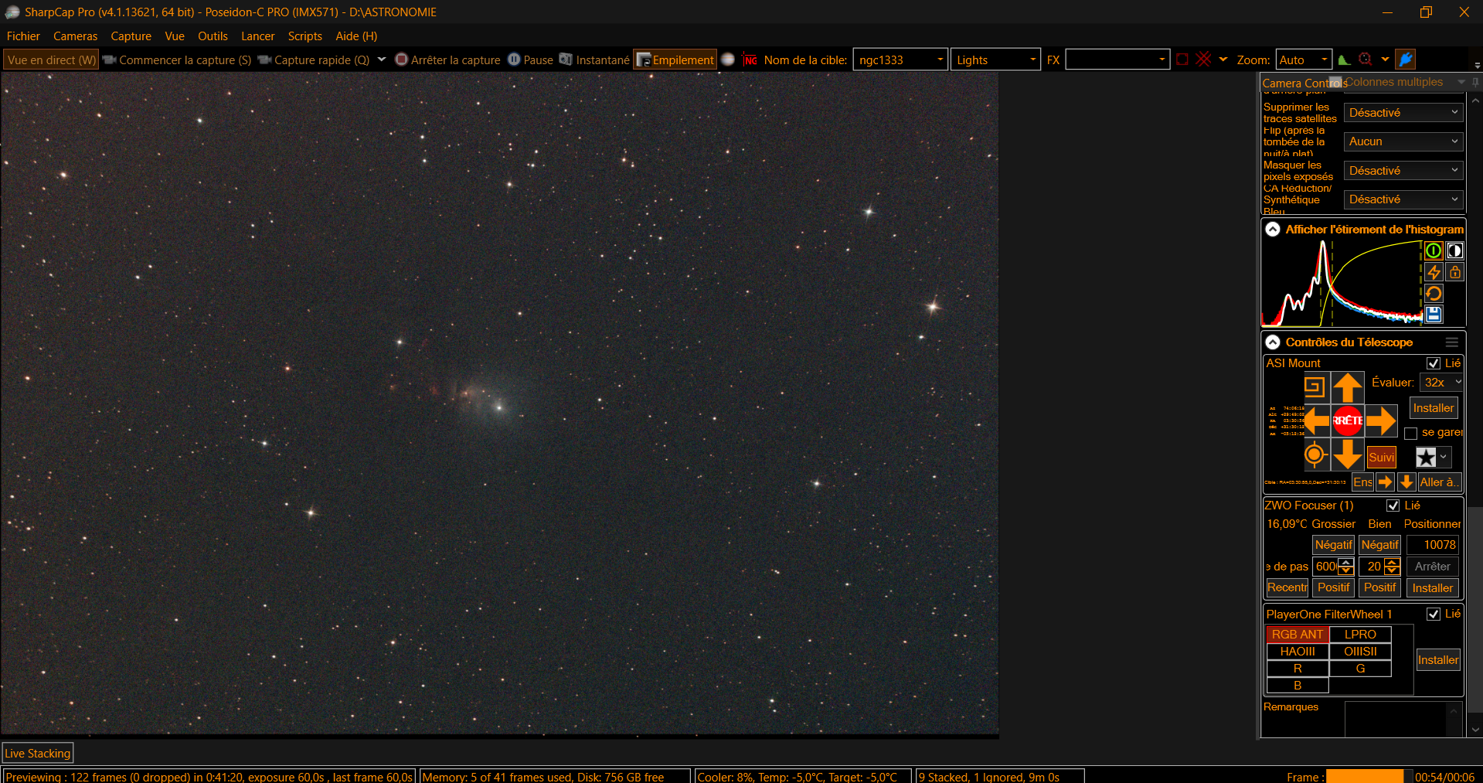The height and width of the screenshot is (783, 1483).
Task: Open the Capture menu
Action: tap(131, 36)
